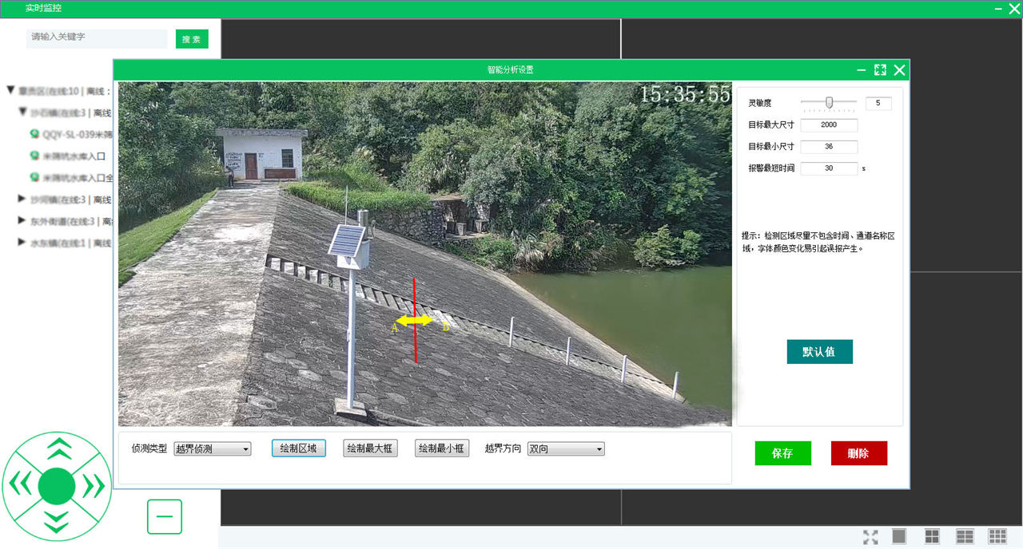Click the green 保存 button
The image size is (1023, 549).
click(782, 453)
